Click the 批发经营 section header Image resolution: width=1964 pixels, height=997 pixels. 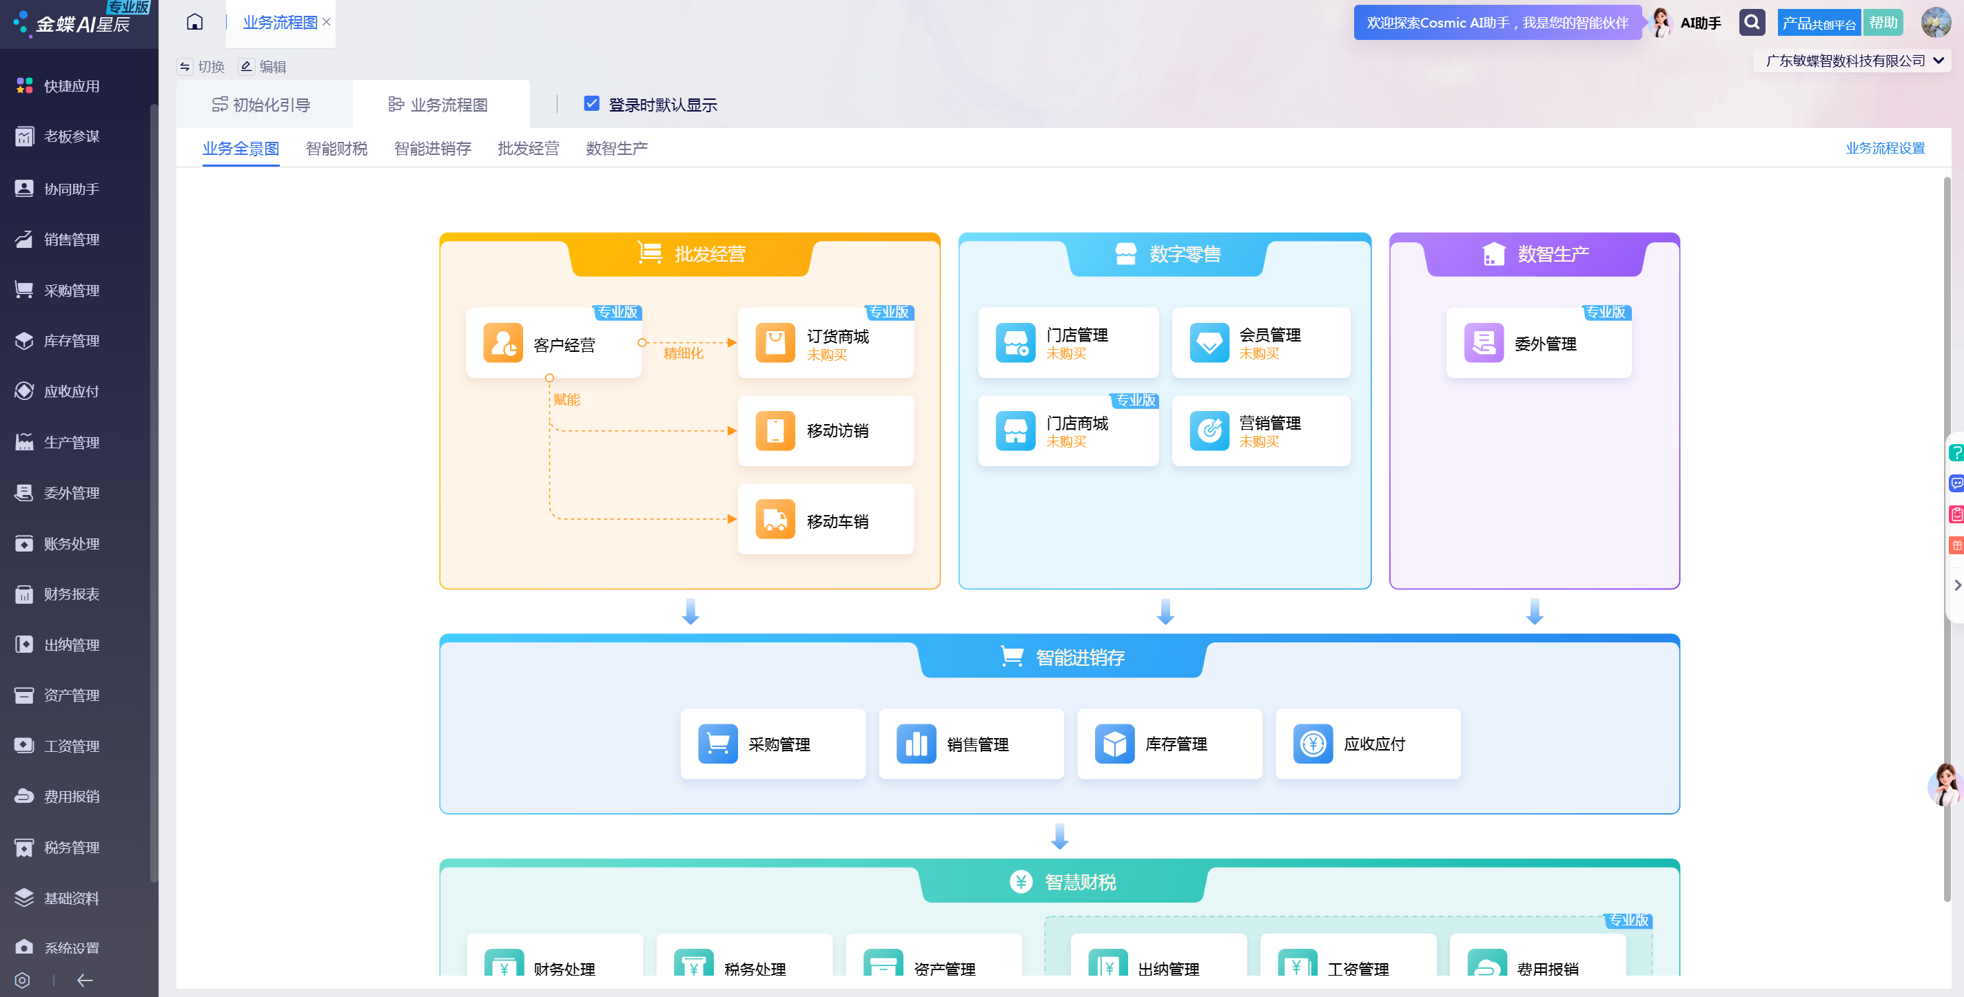tap(690, 253)
